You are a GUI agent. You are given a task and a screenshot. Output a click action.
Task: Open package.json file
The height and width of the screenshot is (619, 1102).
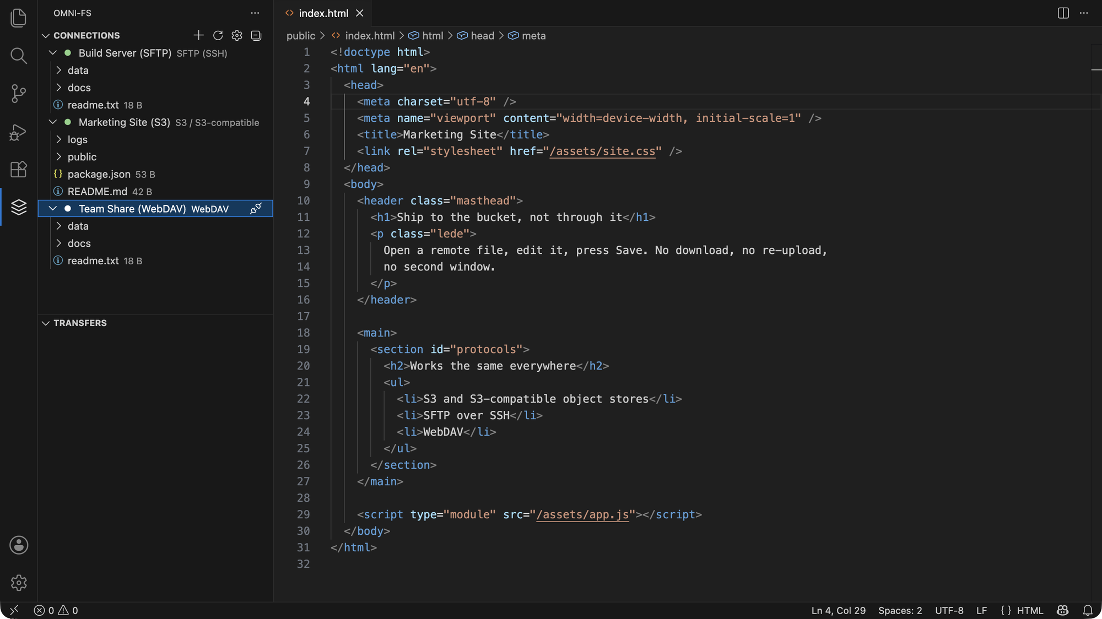155,174
